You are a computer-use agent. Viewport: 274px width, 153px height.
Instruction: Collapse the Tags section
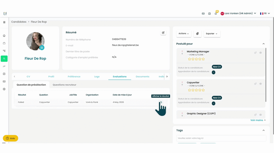point(263,130)
